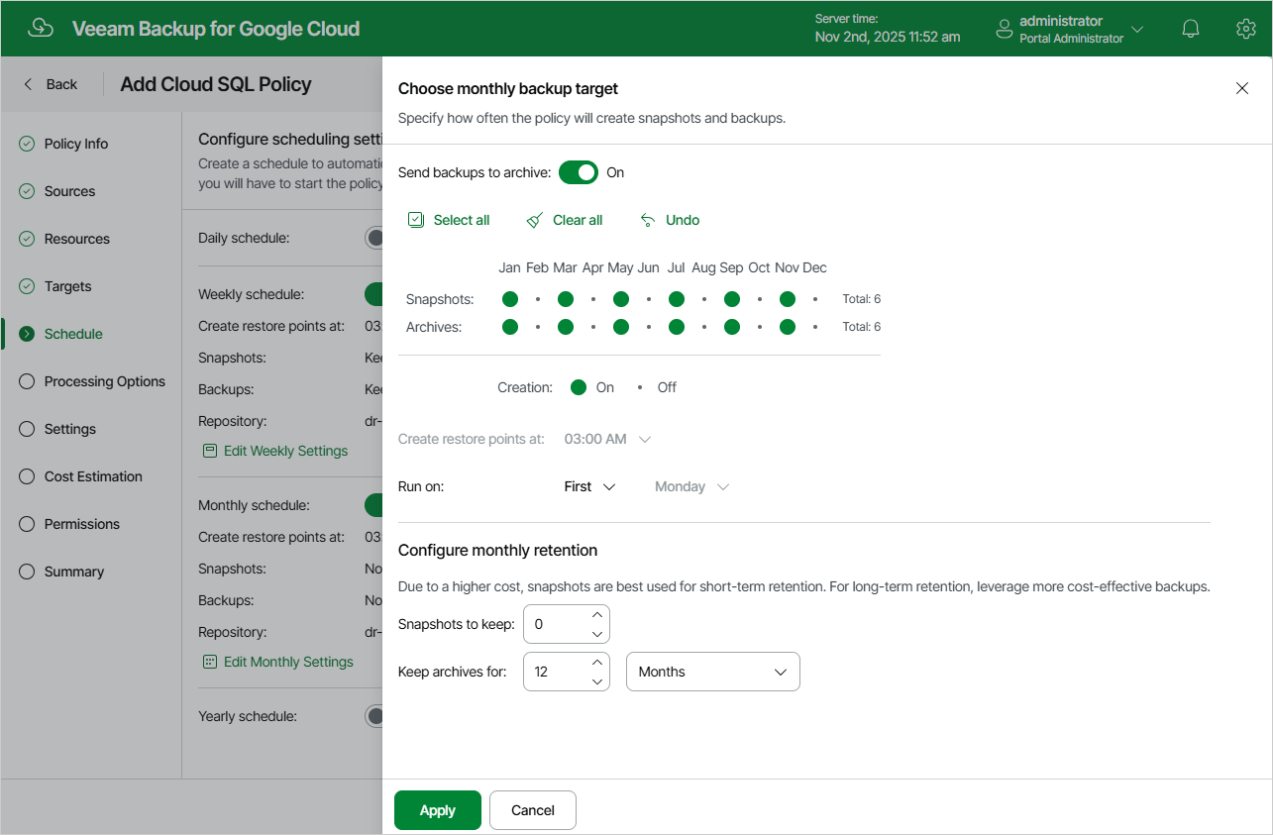This screenshot has height=835, width=1273.
Task: Click the Select all checkbox icon
Action: pyautogui.click(x=416, y=220)
